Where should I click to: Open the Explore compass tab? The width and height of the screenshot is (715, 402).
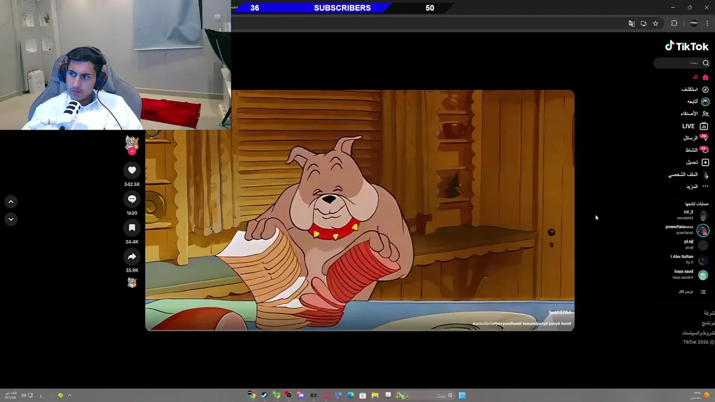click(x=695, y=89)
